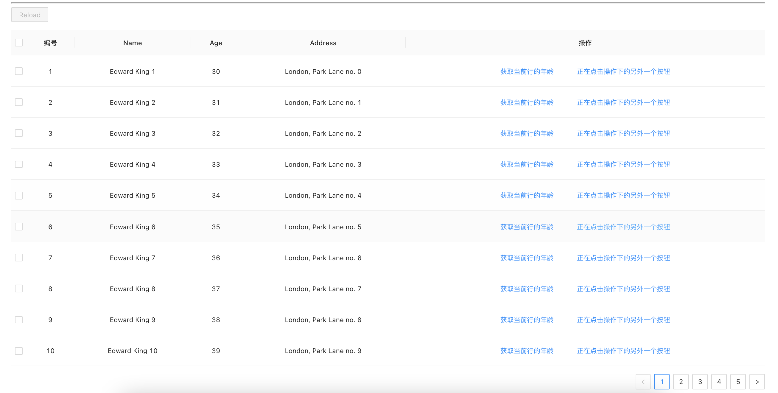The height and width of the screenshot is (393, 778).
Task: Click the next page arrow icon
Action: click(757, 382)
